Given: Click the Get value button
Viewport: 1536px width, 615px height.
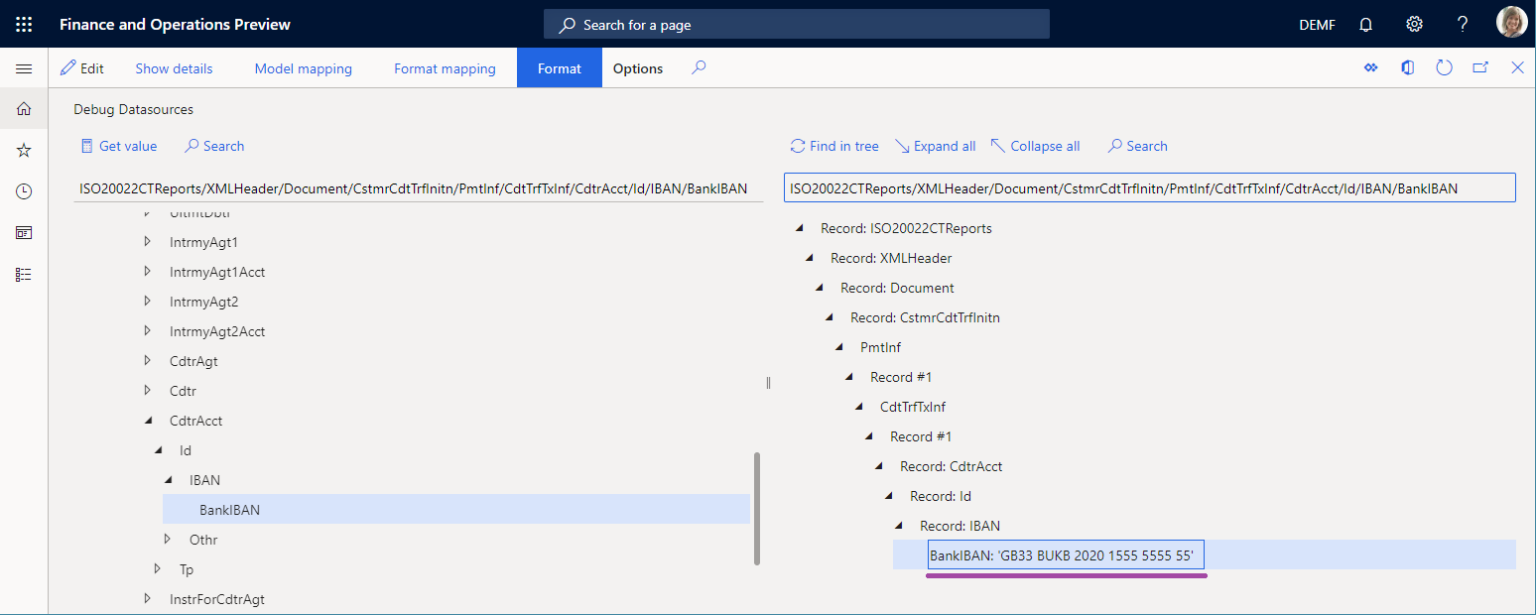Looking at the screenshot, I should (119, 146).
